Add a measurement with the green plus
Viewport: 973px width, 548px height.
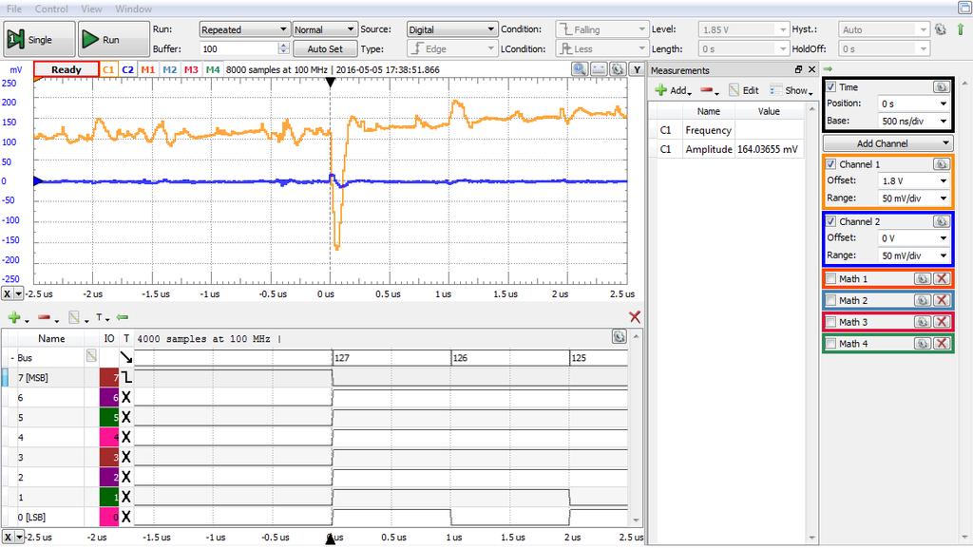(674, 90)
